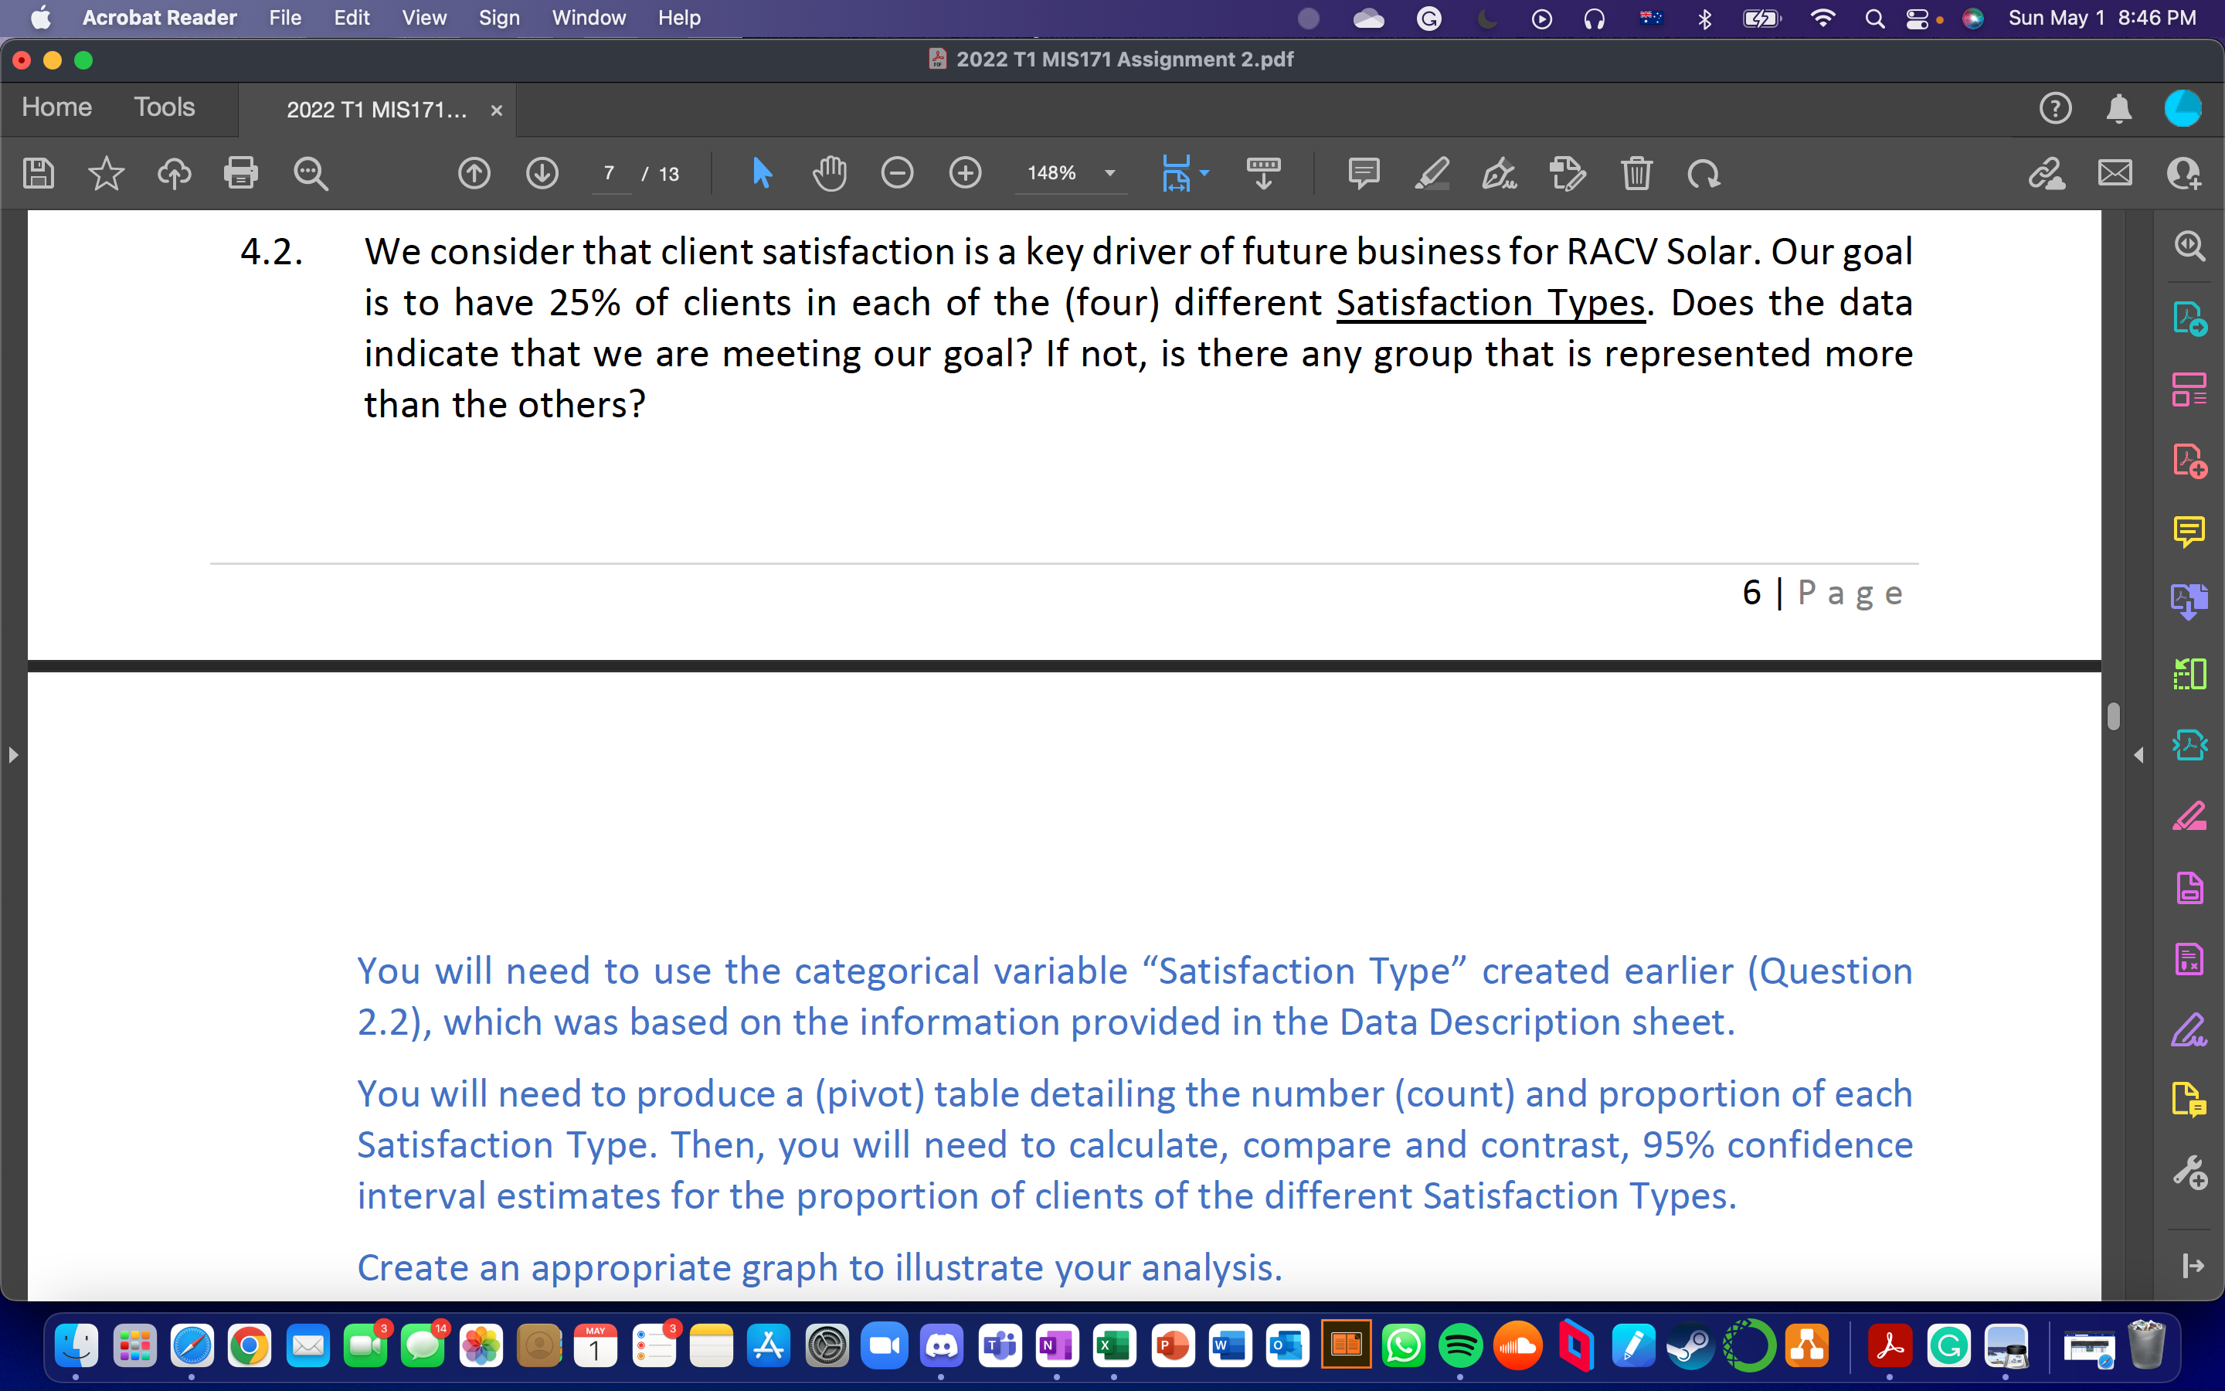Open the 148% zoom level dropdown
Image resolution: width=2225 pixels, height=1391 pixels.
click(x=1109, y=173)
